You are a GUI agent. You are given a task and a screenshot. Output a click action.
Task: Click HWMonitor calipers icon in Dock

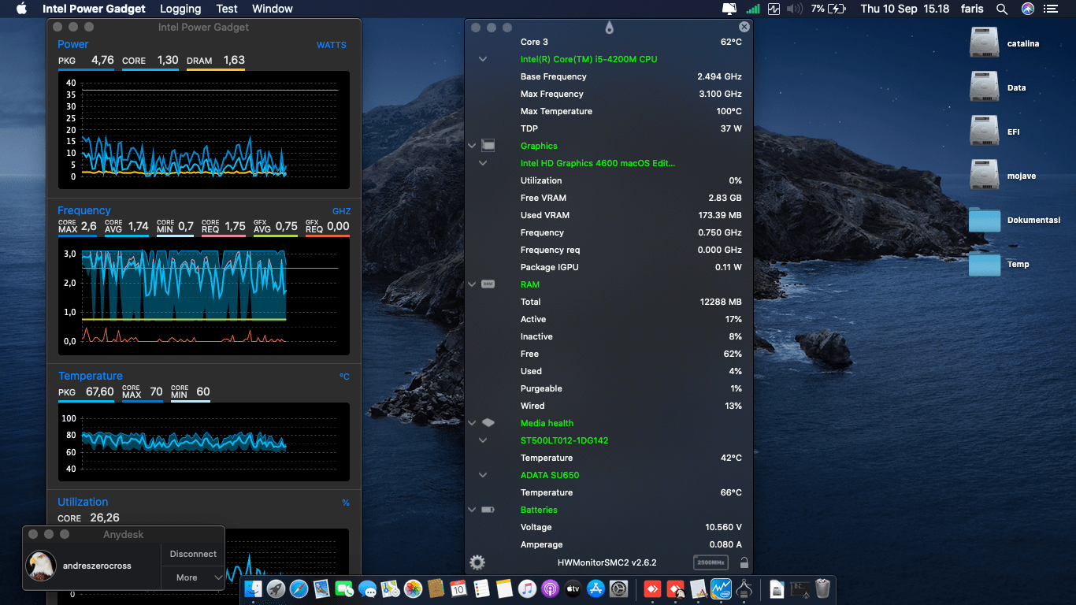(744, 588)
